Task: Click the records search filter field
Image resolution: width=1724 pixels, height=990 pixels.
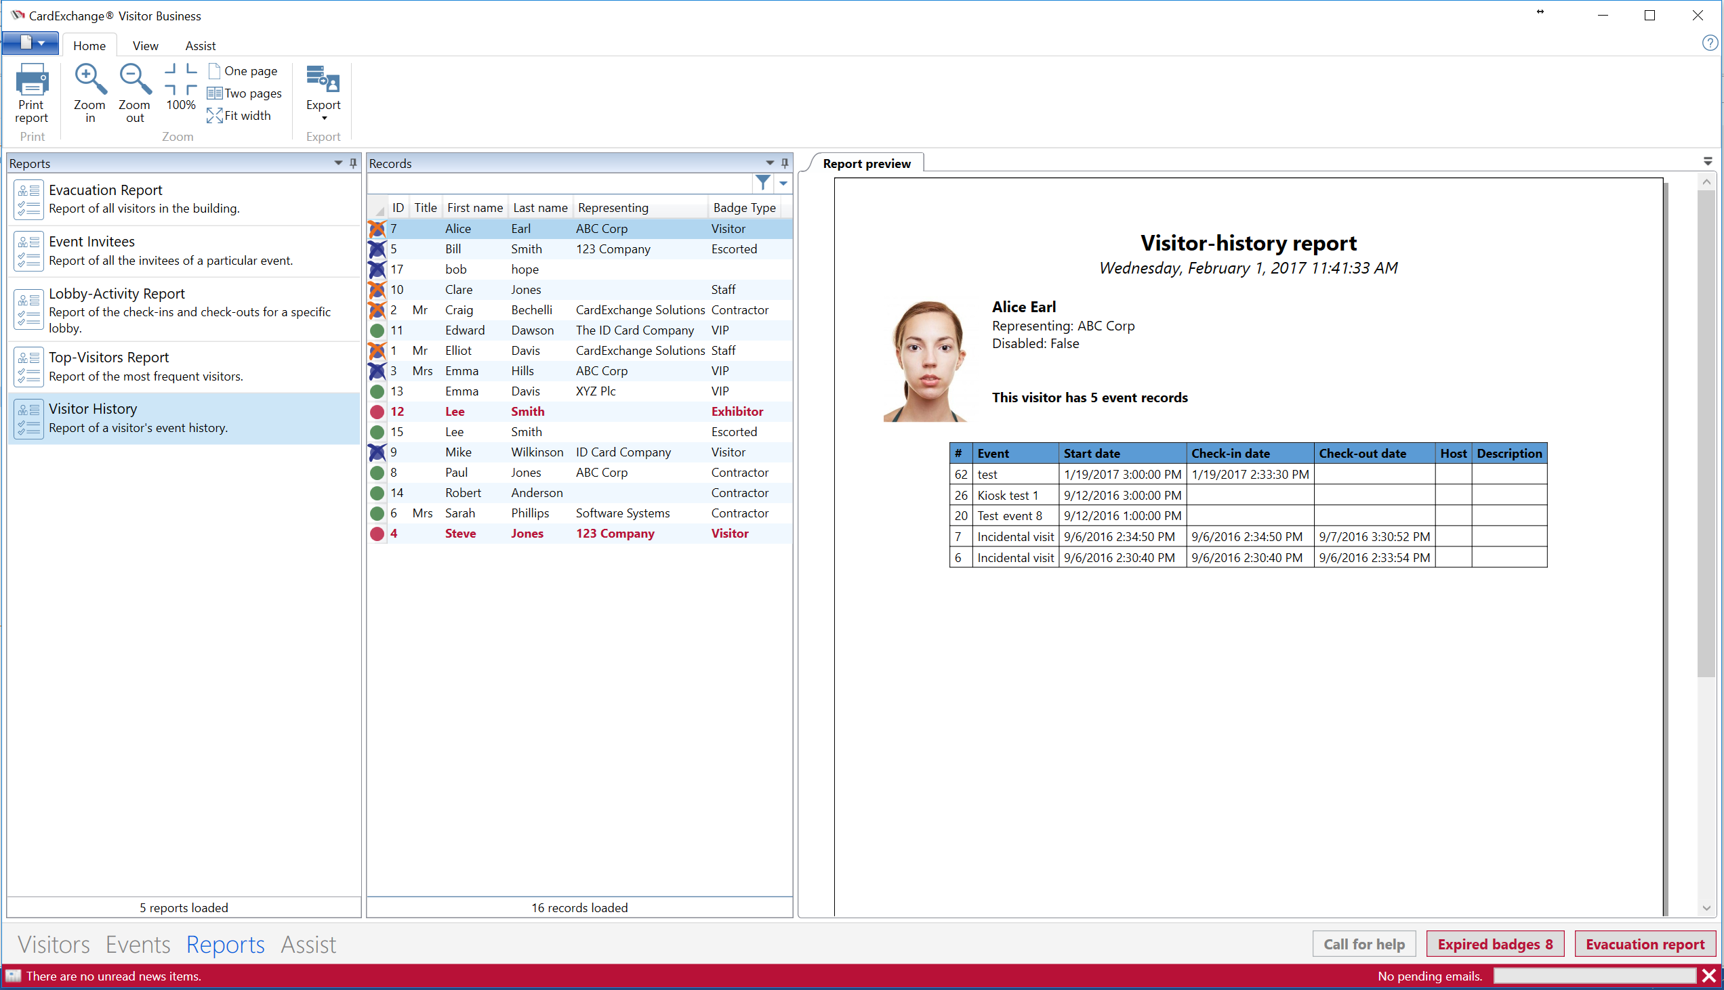Action: tap(560, 183)
